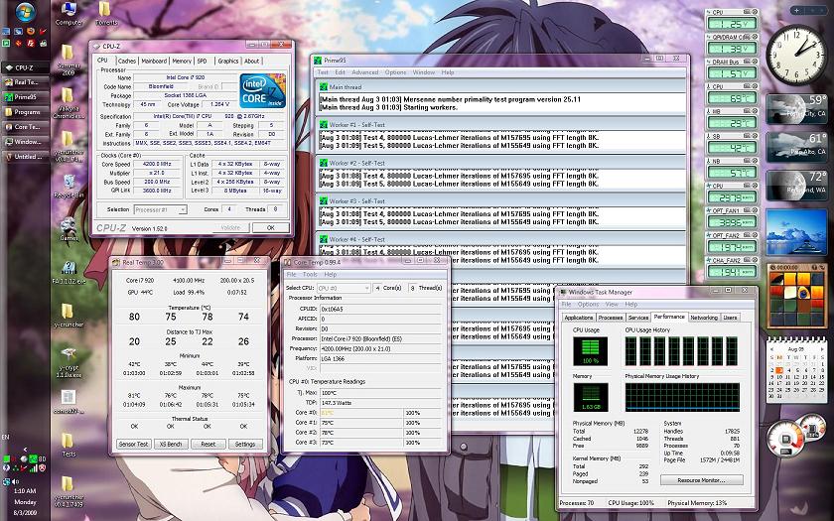Switch to Networking tab in Task Manager
Screen dimensions: 834x521
click(x=704, y=318)
